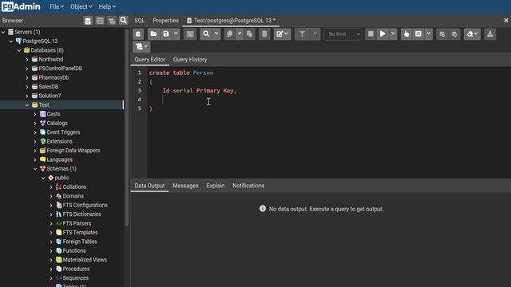Image resolution: width=511 pixels, height=287 pixels.
Task: Click the View Data table icon in Browser header
Action: click(x=100, y=21)
